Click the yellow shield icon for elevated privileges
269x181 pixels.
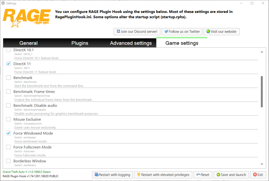[139, 175]
